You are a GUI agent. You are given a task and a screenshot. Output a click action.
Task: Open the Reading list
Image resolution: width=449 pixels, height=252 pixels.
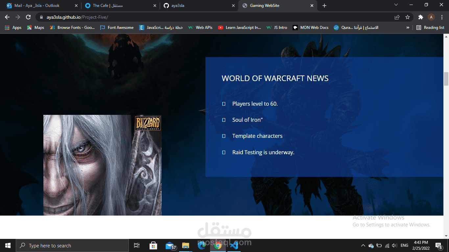click(x=430, y=28)
